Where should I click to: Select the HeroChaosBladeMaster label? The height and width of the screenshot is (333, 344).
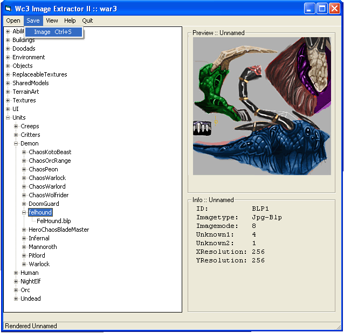point(59,230)
